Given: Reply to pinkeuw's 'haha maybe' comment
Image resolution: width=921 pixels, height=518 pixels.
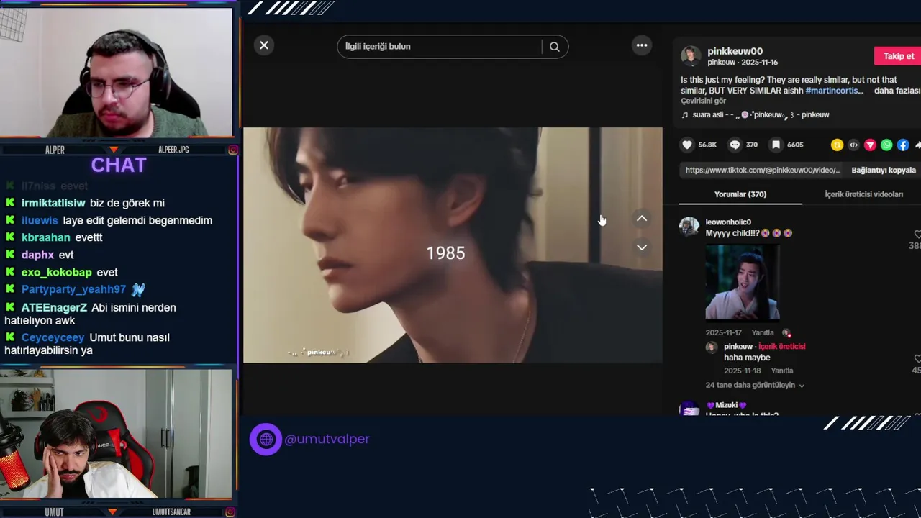Looking at the screenshot, I should pos(782,371).
